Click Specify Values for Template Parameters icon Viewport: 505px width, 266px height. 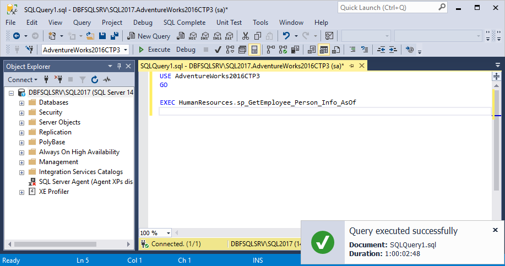[x=410, y=50]
